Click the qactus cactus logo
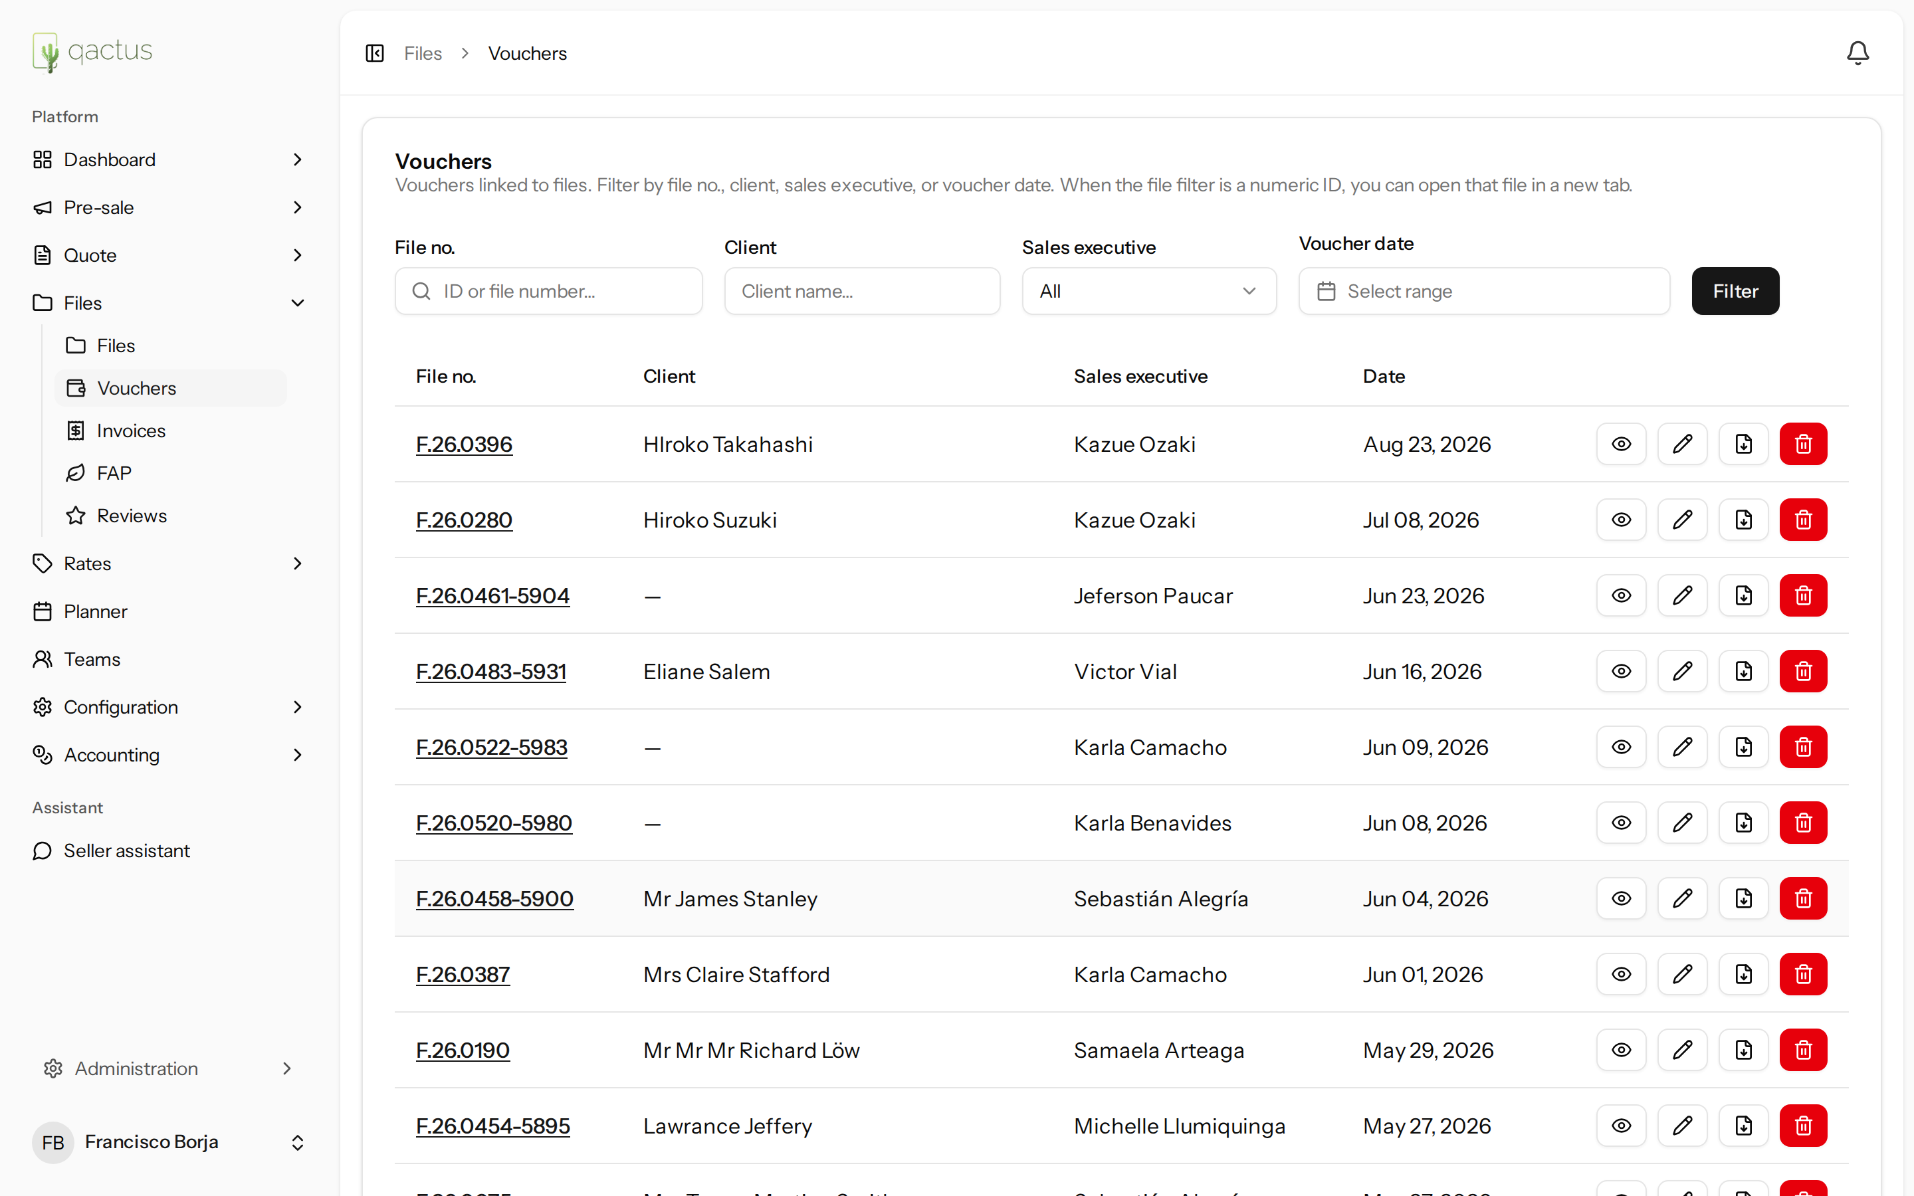Viewport: 1914px width, 1196px height. coord(92,52)
